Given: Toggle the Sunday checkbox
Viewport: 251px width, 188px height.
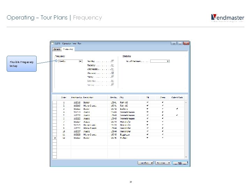Looking at the screenshot, I should [x=113, y=85].
